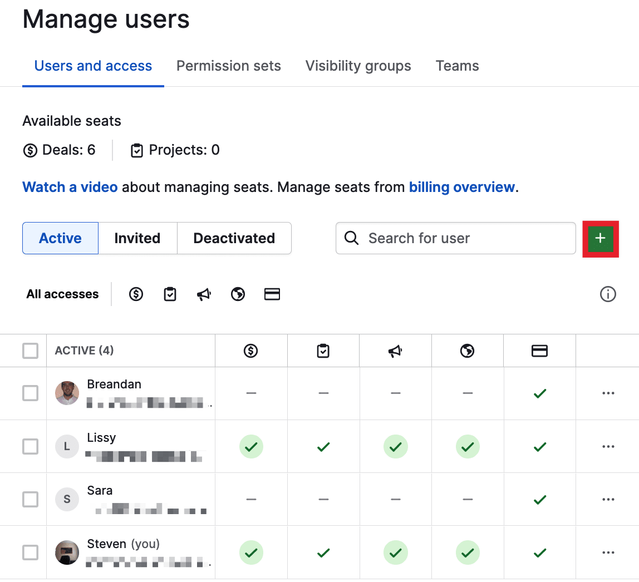Open the actions menu for Steven
Image resolution: width=639 pixels, height=582 pixels.
pyautogui.click(x=608, y=553)
